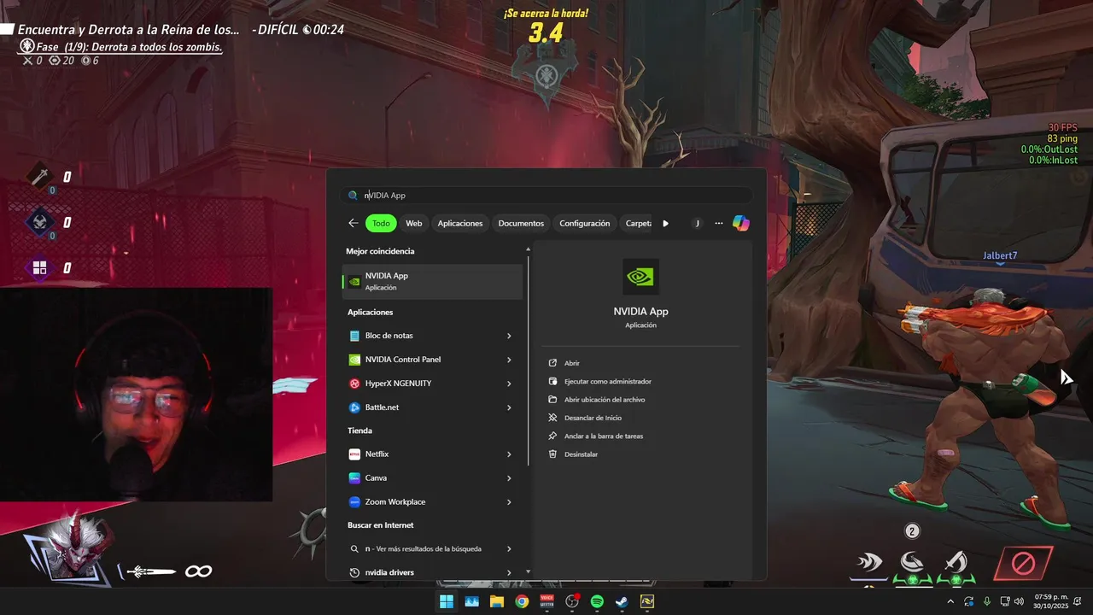This screenshot has width=1093, height=615.
Task: Click the in-game blocked ability icon
Action: coord(1023,564)
